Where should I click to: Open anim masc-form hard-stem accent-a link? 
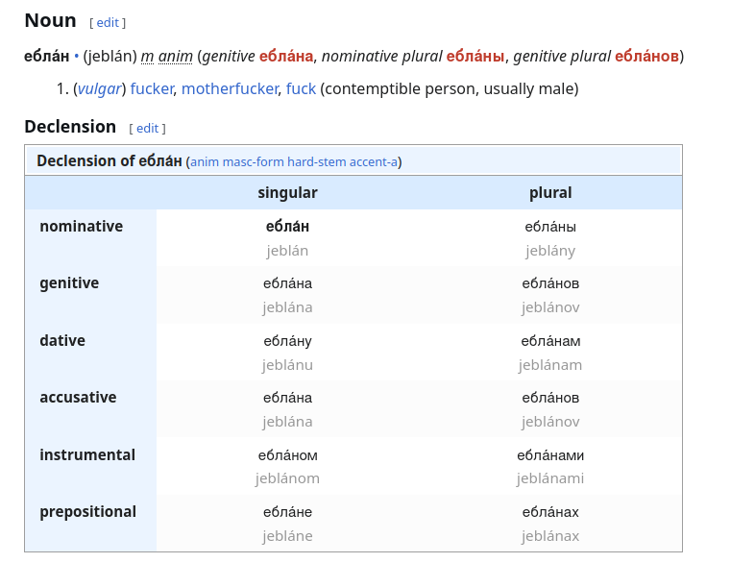(294, 161)
